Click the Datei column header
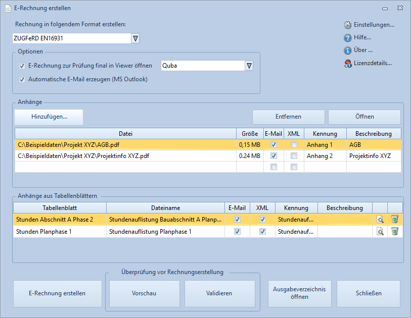411x318 pixels. (x=125, y=134)
